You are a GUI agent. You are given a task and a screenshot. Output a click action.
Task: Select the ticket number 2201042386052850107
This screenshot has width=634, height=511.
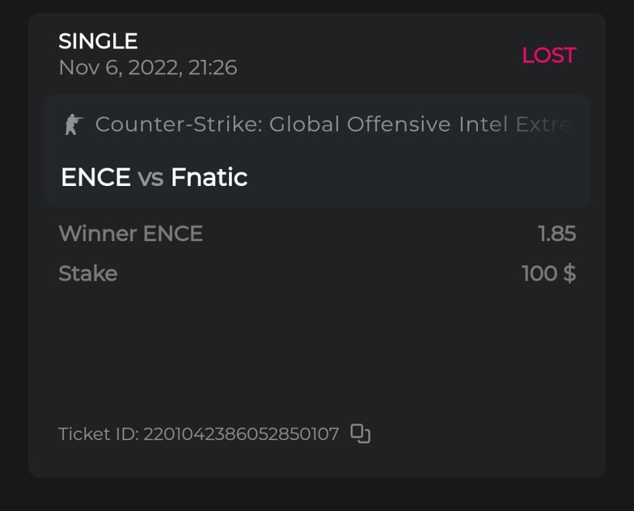[x=241, y=434]
